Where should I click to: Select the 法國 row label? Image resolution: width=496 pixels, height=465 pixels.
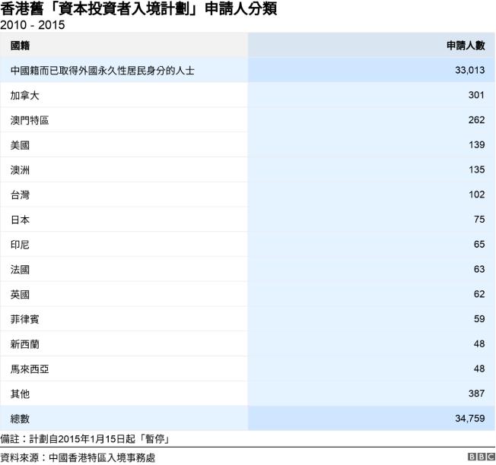coord(21,270)
